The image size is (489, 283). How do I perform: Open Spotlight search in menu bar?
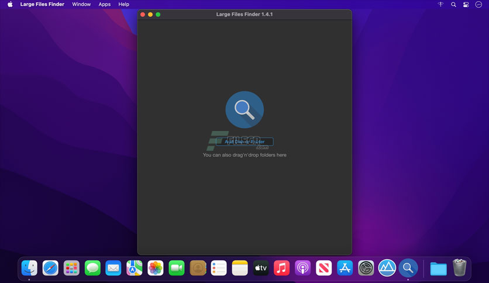[453, 4]
